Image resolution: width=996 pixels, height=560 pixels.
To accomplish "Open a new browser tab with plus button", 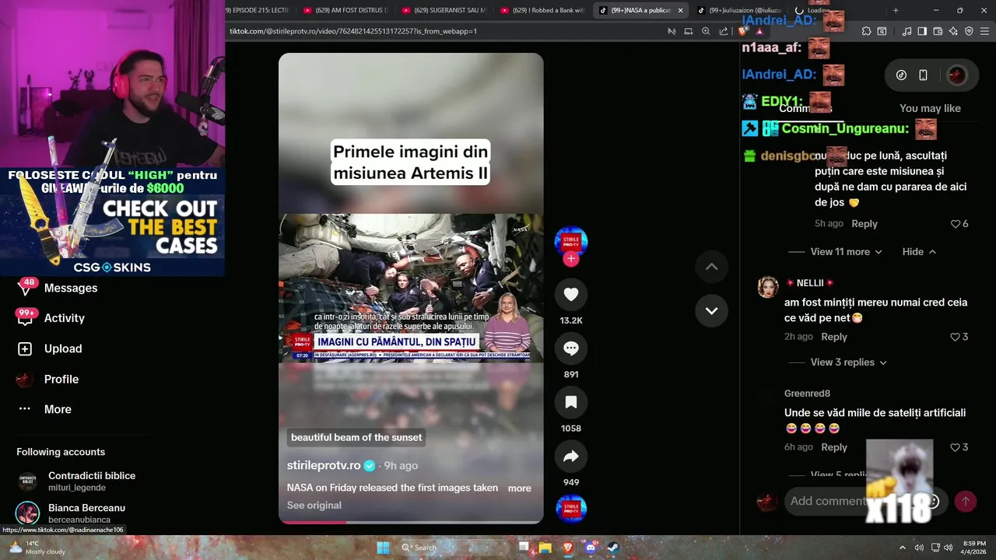I will click(896, 10).
